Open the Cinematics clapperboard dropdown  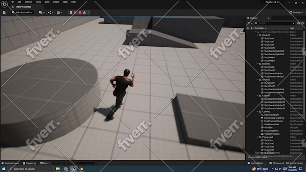(x=59, y=12)
